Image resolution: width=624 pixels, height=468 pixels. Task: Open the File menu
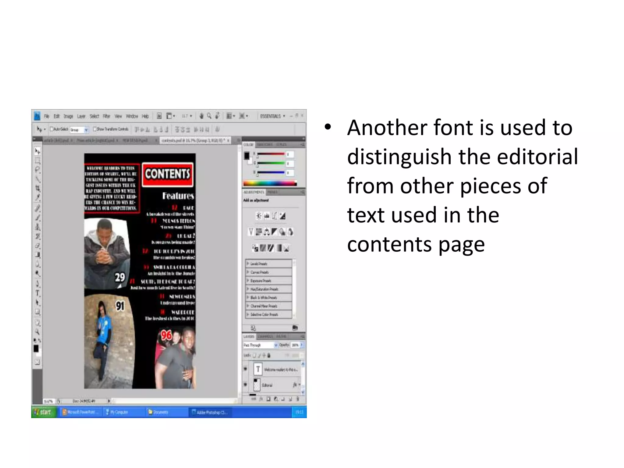(x=47, y=116)
